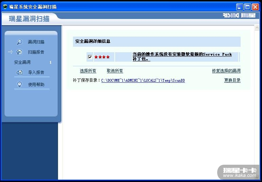Click the 安全漏洞详细信息 header

(x=93, y=41)
